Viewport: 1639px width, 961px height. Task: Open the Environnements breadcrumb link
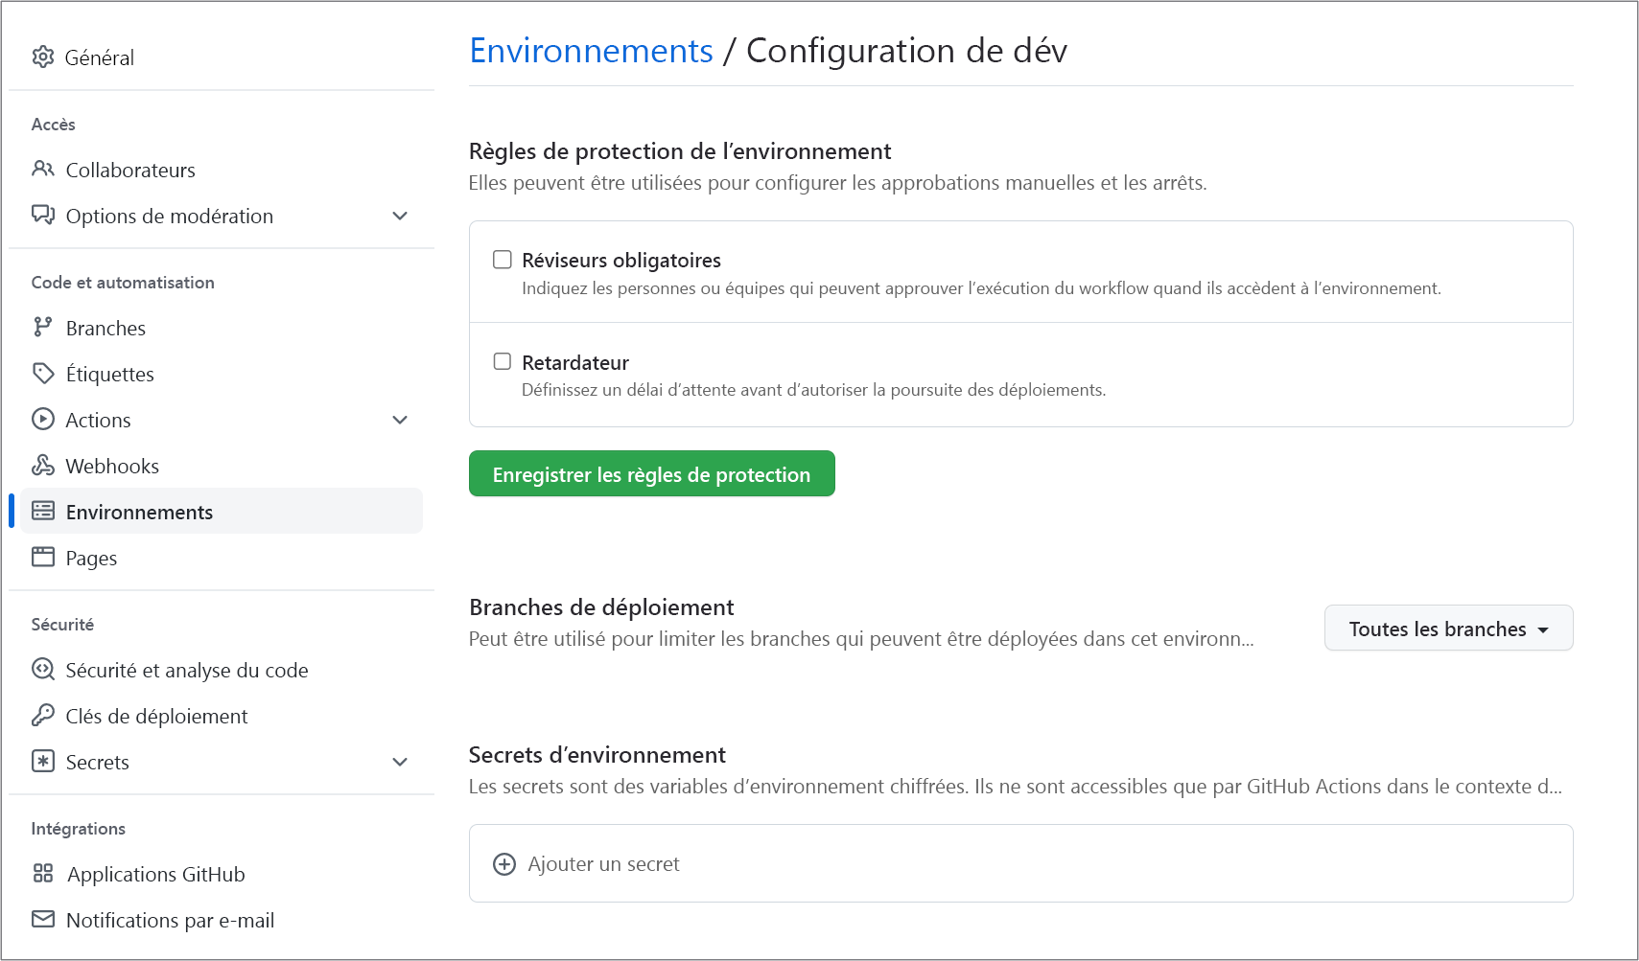coord(591,50)
